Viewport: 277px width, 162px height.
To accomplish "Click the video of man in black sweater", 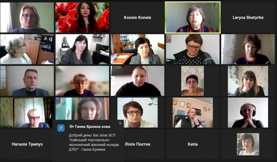I will [x=137, y=81].
